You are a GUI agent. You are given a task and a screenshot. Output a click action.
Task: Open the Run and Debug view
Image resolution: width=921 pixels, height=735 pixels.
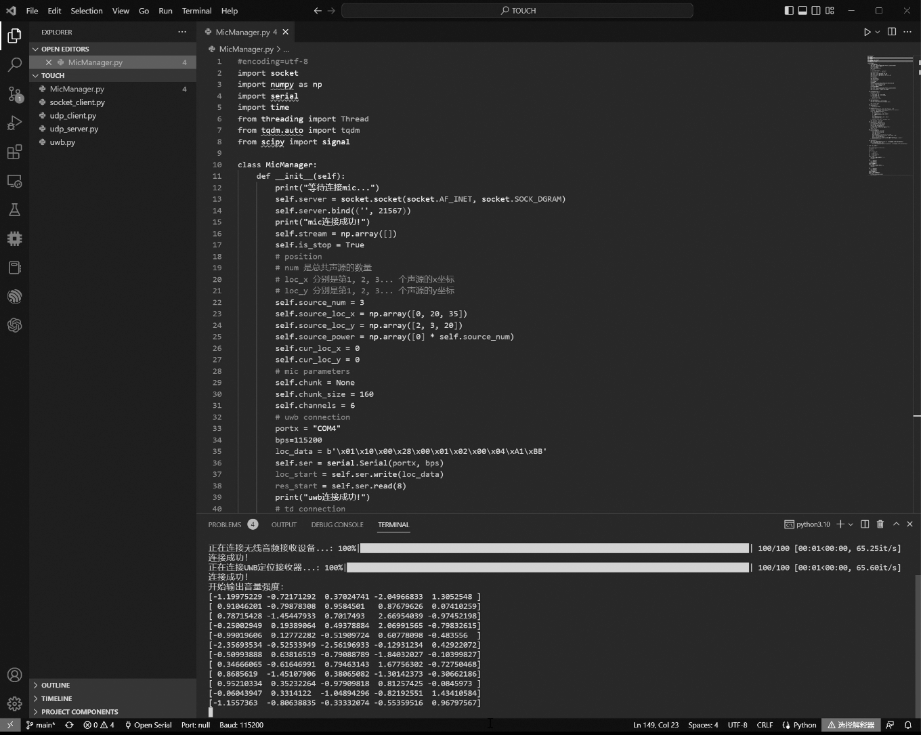14,123
